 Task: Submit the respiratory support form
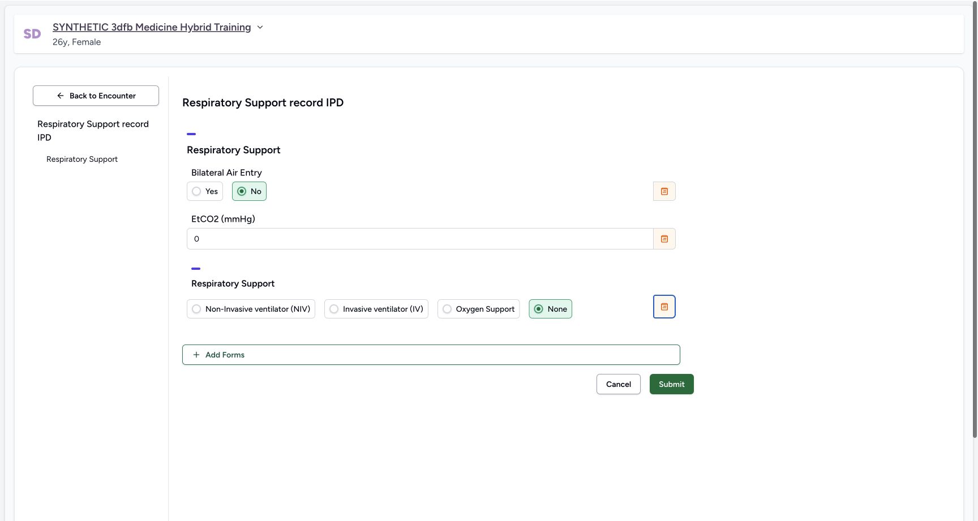(x=671, y=384)
